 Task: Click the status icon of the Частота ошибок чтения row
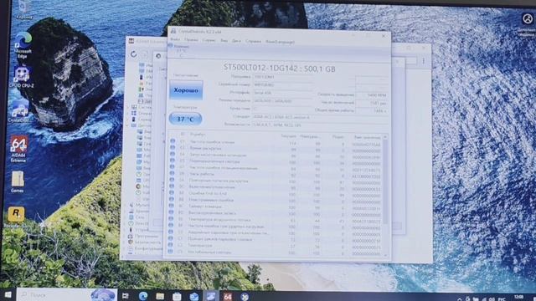pos(173,141)
